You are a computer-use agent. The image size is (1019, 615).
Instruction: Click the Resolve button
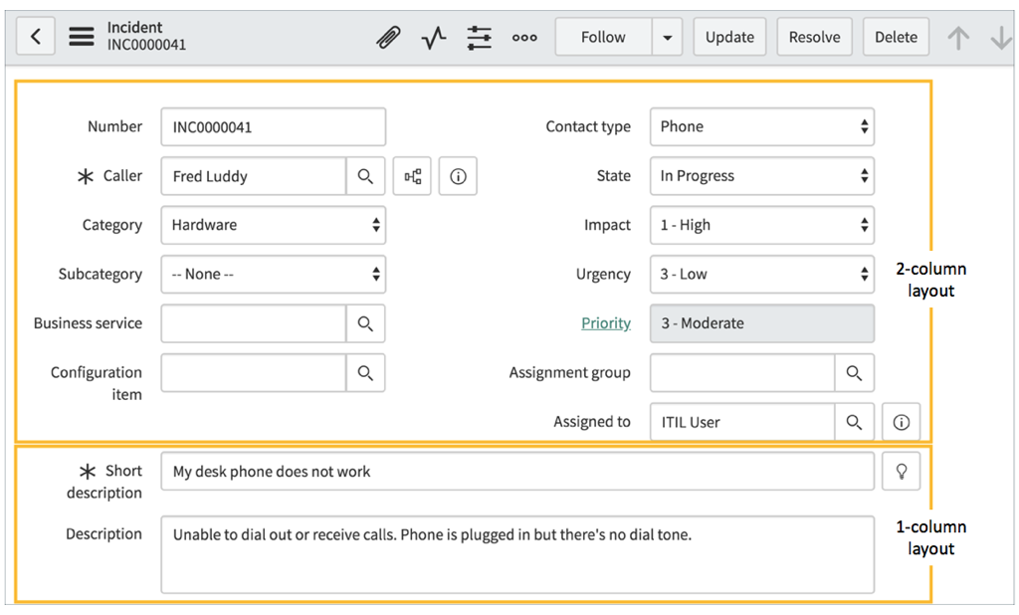[814, 36]
